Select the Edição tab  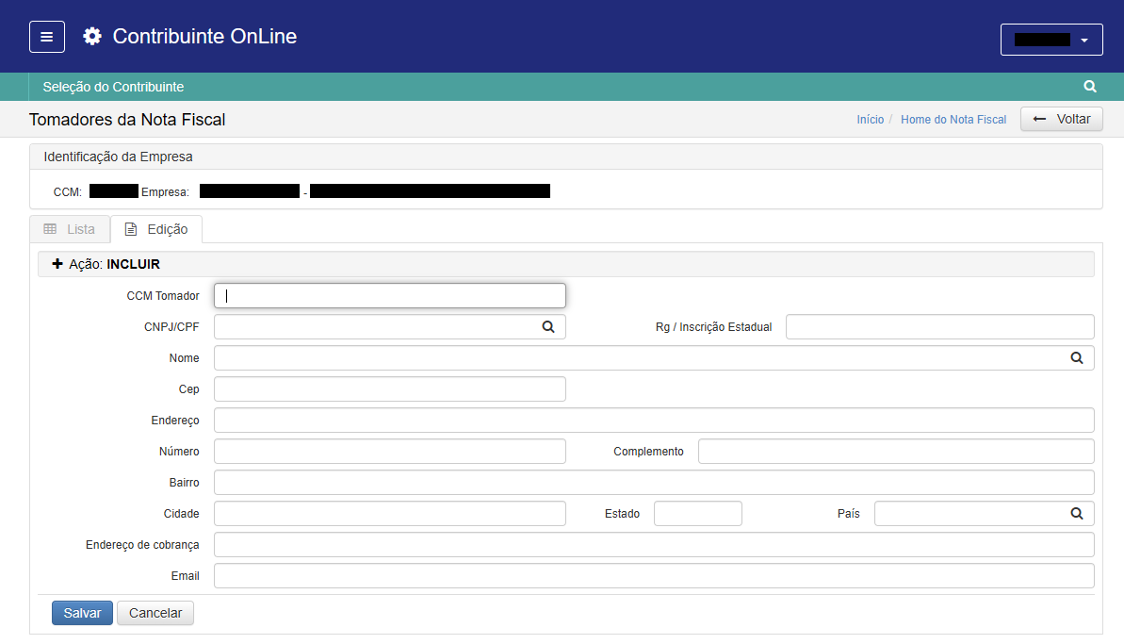click(x=156, y=229)
